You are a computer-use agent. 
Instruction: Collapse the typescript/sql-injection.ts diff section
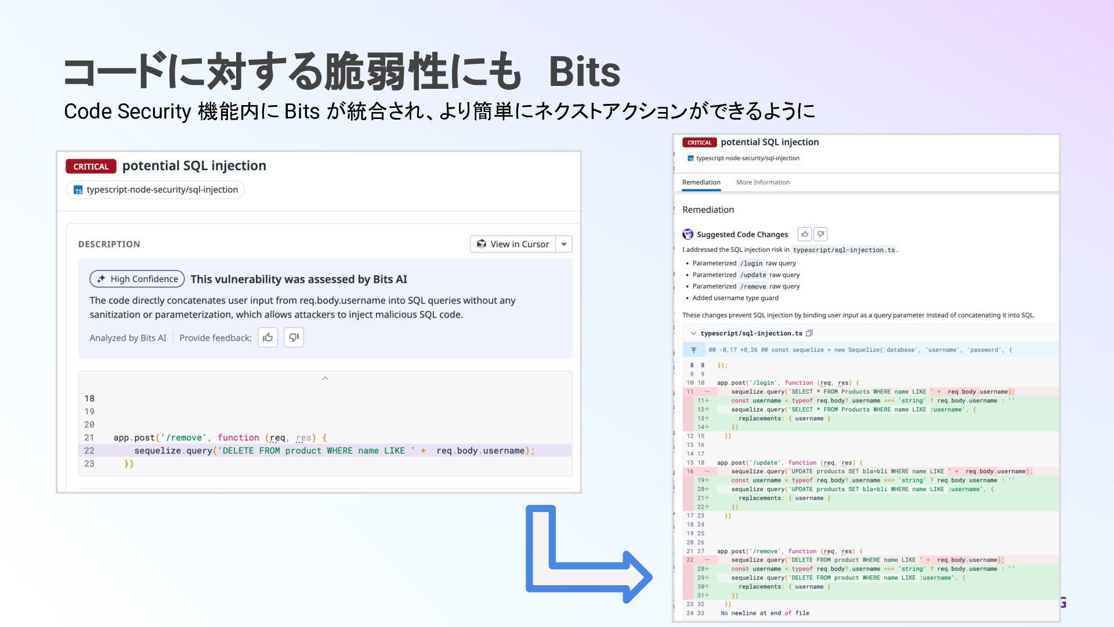pyautogui.click(x=693, y=333)
